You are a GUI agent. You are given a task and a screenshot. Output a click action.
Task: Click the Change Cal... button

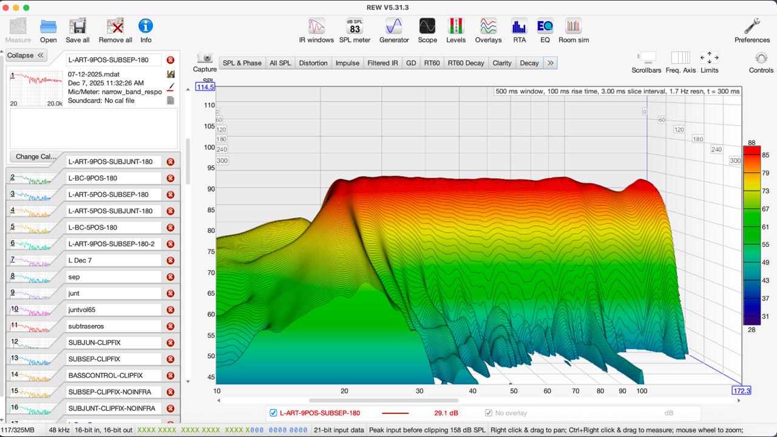(36, 156)
